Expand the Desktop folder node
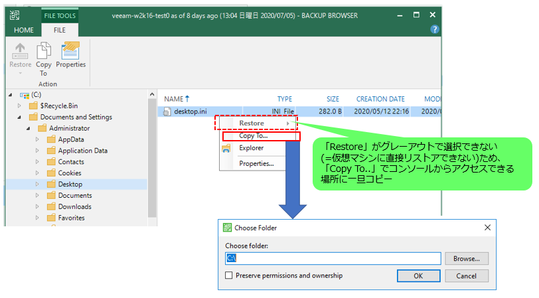The image size is (539, 298). point(37,185)
